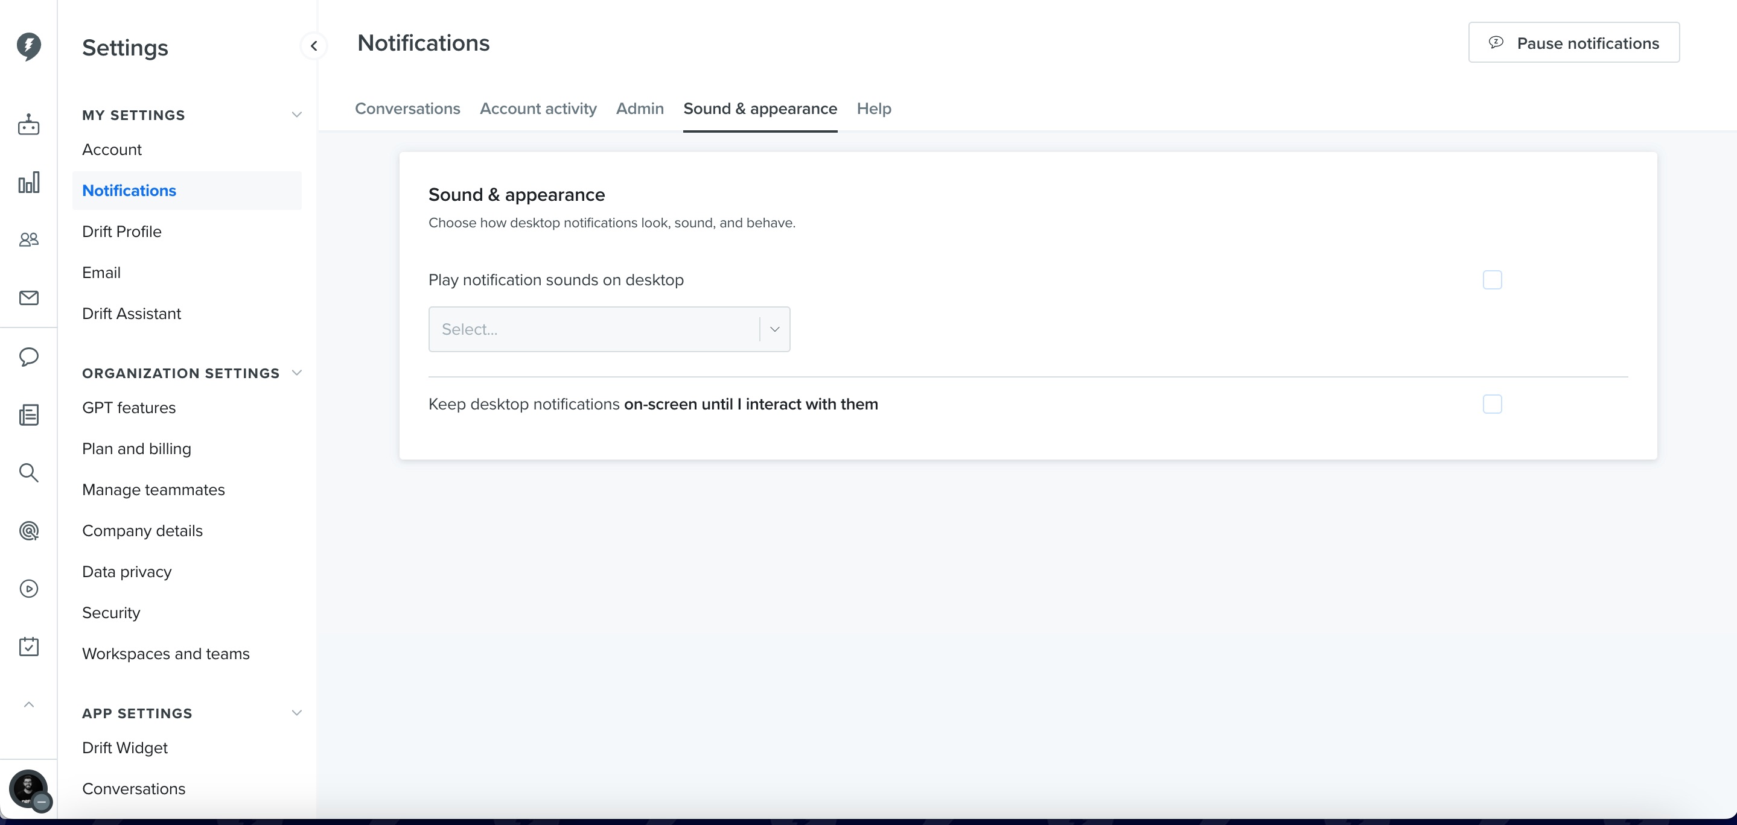Open Drift Assistant settings
The image size is (1737, 825).
coord(132,314)
